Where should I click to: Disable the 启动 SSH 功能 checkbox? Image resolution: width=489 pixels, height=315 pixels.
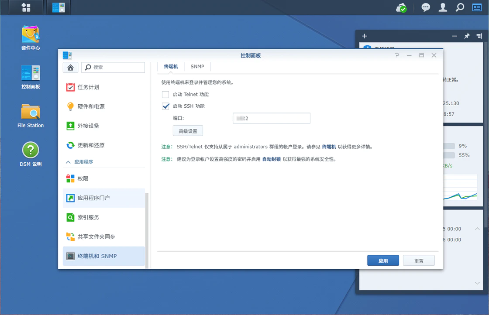[165, 106]
